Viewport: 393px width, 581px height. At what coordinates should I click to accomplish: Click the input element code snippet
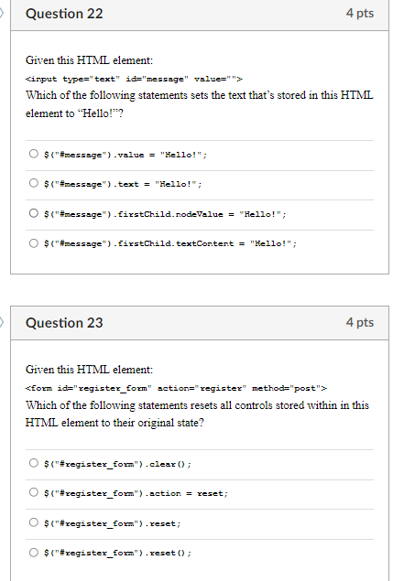pos(134,79)
